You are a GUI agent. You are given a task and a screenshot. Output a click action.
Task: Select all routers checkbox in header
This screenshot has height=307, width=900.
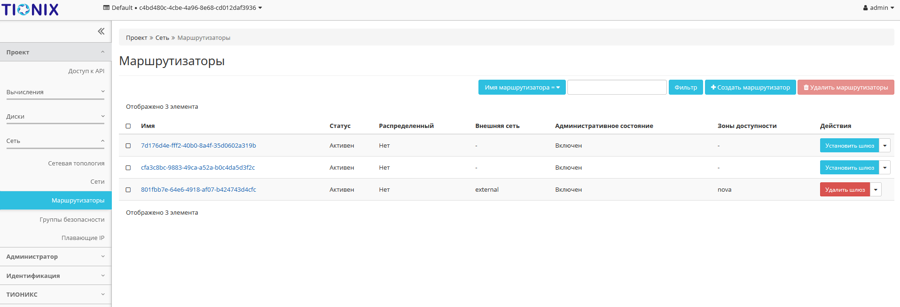(128, 126)
